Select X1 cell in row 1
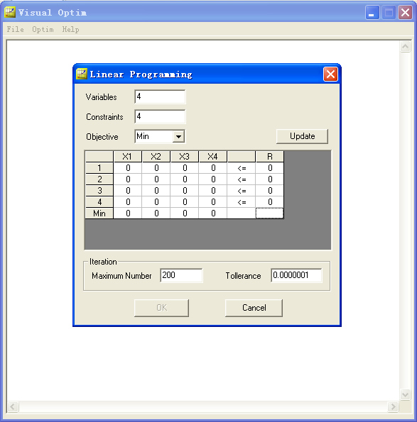This screenshot has height=422, width=417. (128, 168)
